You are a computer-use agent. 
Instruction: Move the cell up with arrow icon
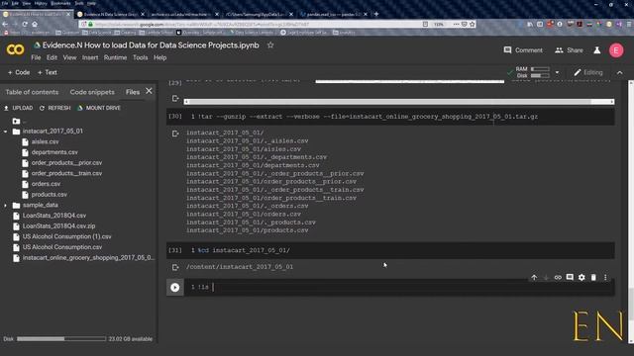click(x=534, y=277)
